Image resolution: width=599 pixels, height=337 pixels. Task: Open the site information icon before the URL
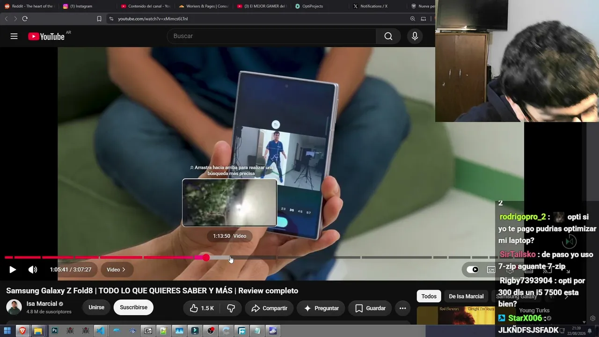pyautogui.click(x=111, y=19)
